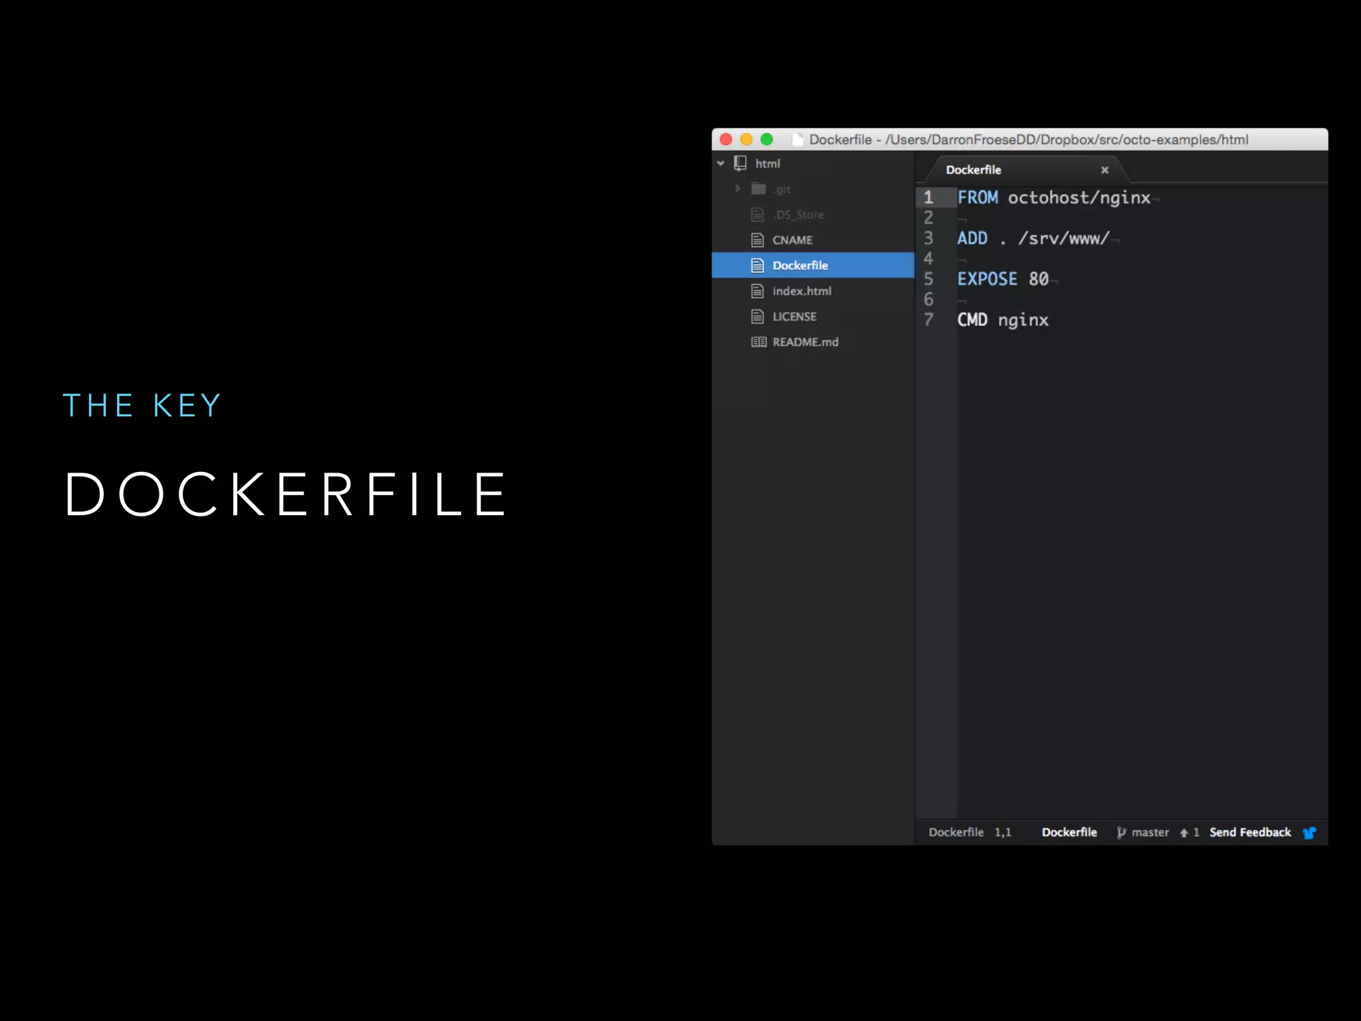
Task: Click the yellow minimize window button
Action: point(746,140)
